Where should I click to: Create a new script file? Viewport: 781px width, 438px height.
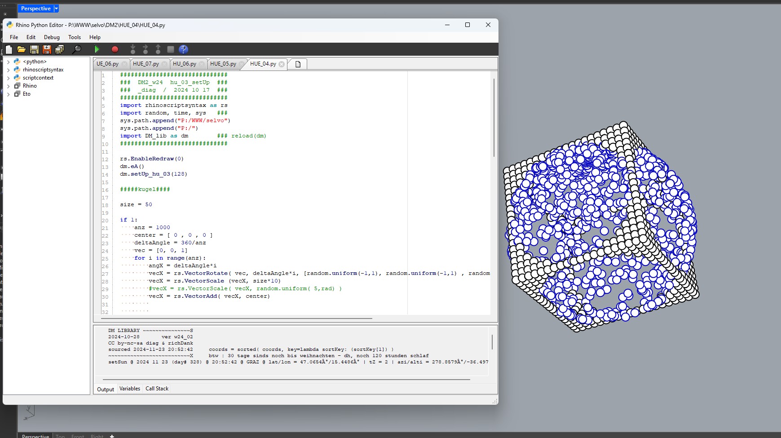(x=9, y=49)
